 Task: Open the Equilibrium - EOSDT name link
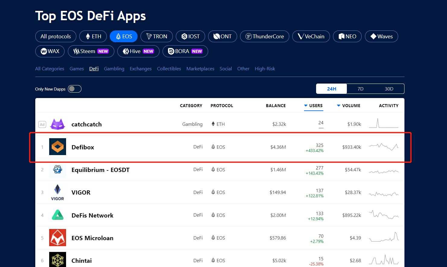click(x=100, y=170)
